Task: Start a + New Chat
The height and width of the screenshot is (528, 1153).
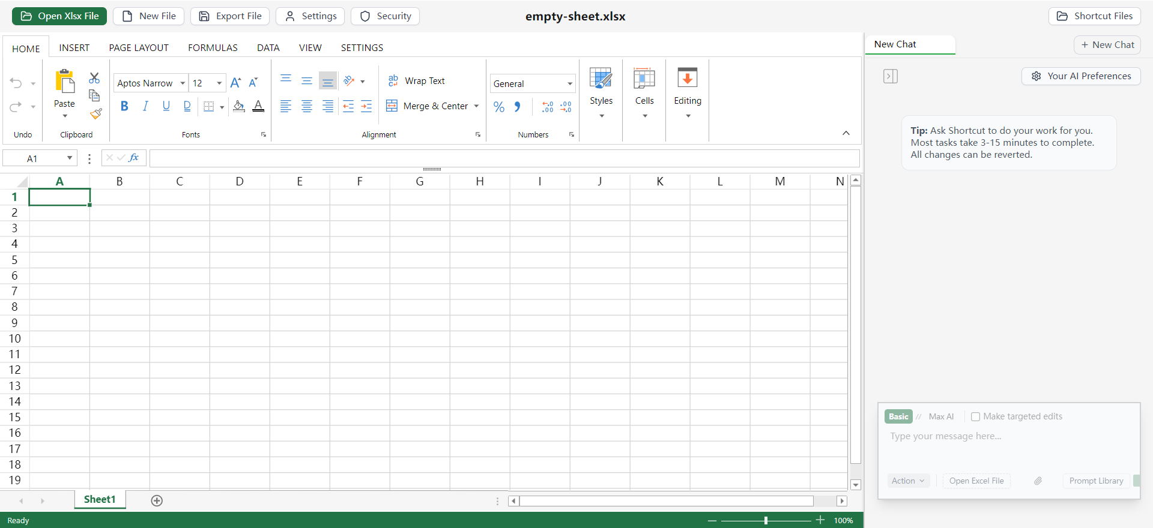Action: [1107, 45]
